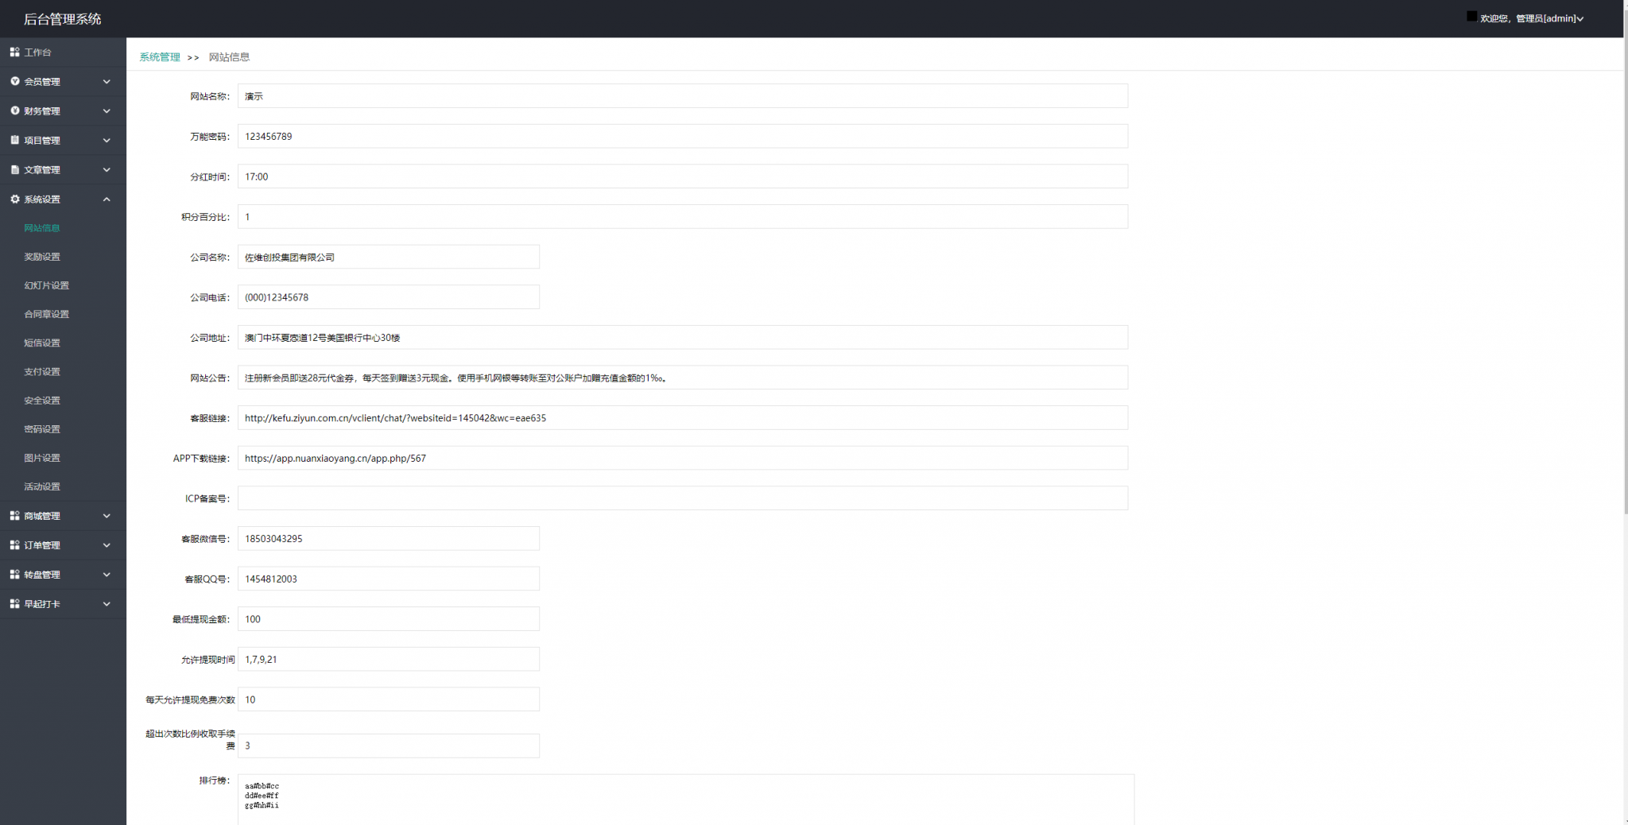Image resolution: width=1628 pixels, height=825 pixels.
Task: Click the 商城管理 grid icon
Action: point(14,516)
